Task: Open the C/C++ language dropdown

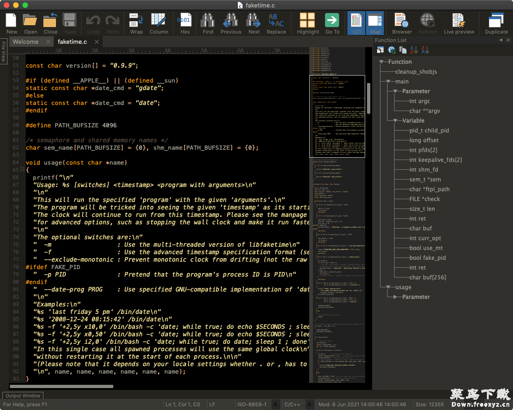Action: coord(309,404)
